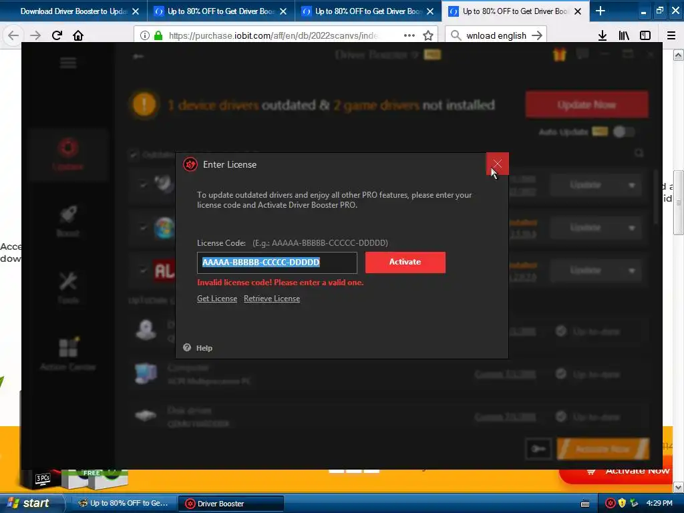
Task: Click the green padlock security icon
Action: pos(158,35)
